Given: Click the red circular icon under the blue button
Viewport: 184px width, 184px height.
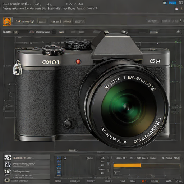Looking at the screenshot, I should [176, 9].
